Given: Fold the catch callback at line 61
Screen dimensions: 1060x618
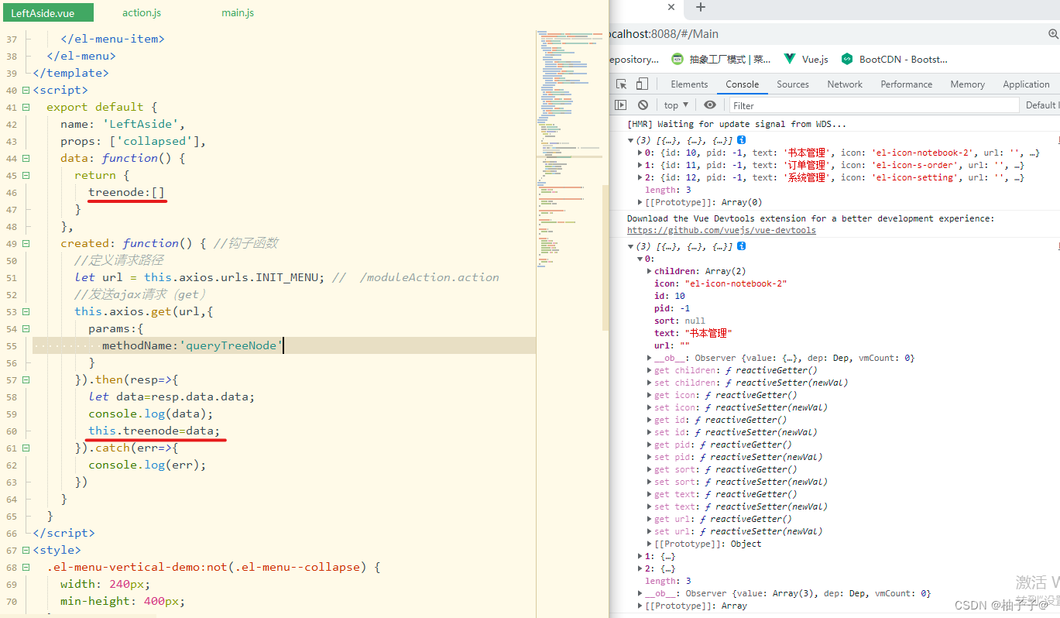Looking at the screenshot, I should coord(26,448).
